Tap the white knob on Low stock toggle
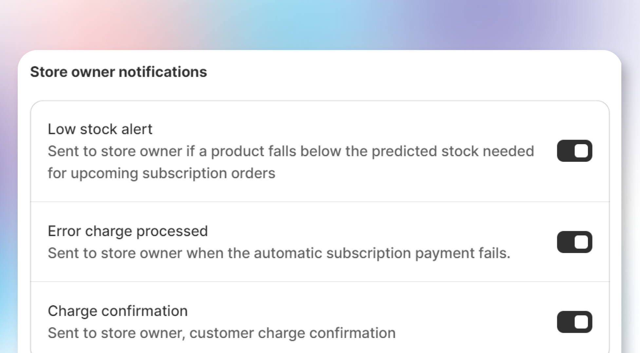640x353 pixels. coord(581,151)
